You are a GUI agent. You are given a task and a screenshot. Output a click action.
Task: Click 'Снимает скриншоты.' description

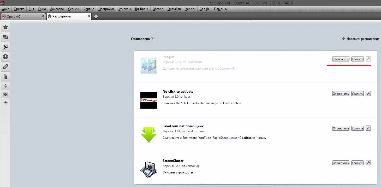(x=178, y=172)
